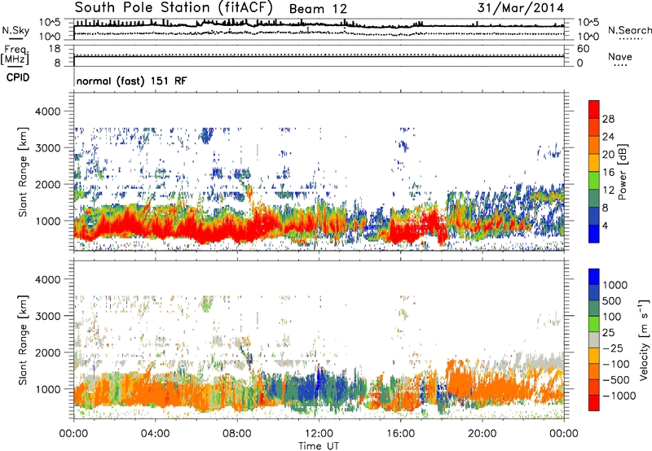
Task: Click the 'N.Search' legend label
Action: coord(629,30)
